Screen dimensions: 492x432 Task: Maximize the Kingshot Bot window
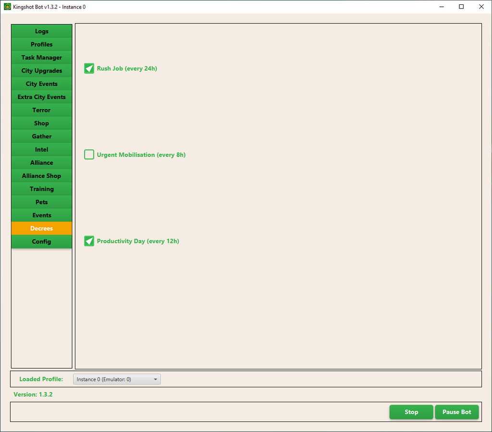461,7
